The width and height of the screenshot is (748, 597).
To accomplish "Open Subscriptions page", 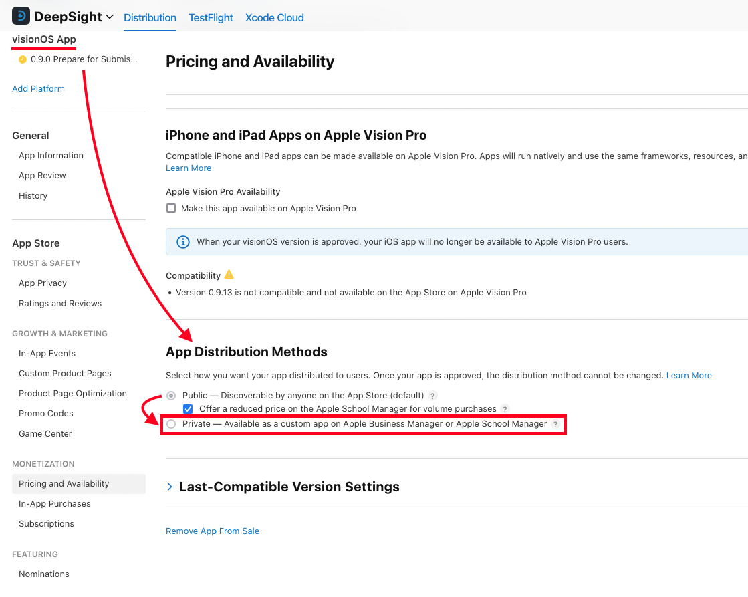I will click(x=46, y=524).
